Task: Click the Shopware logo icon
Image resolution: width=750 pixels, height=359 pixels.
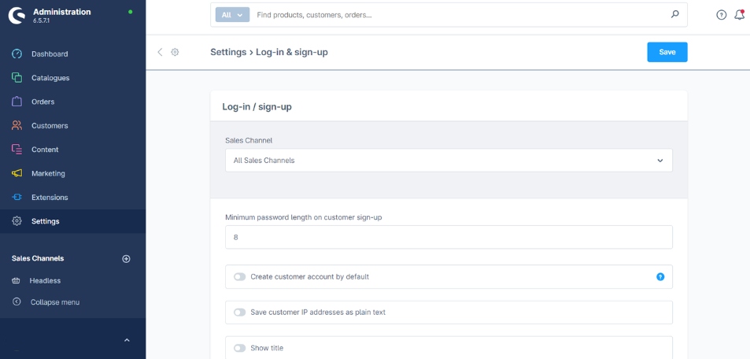Action: click(16, 15)
